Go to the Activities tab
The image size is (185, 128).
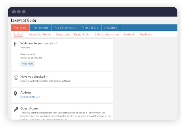(111, 28)
